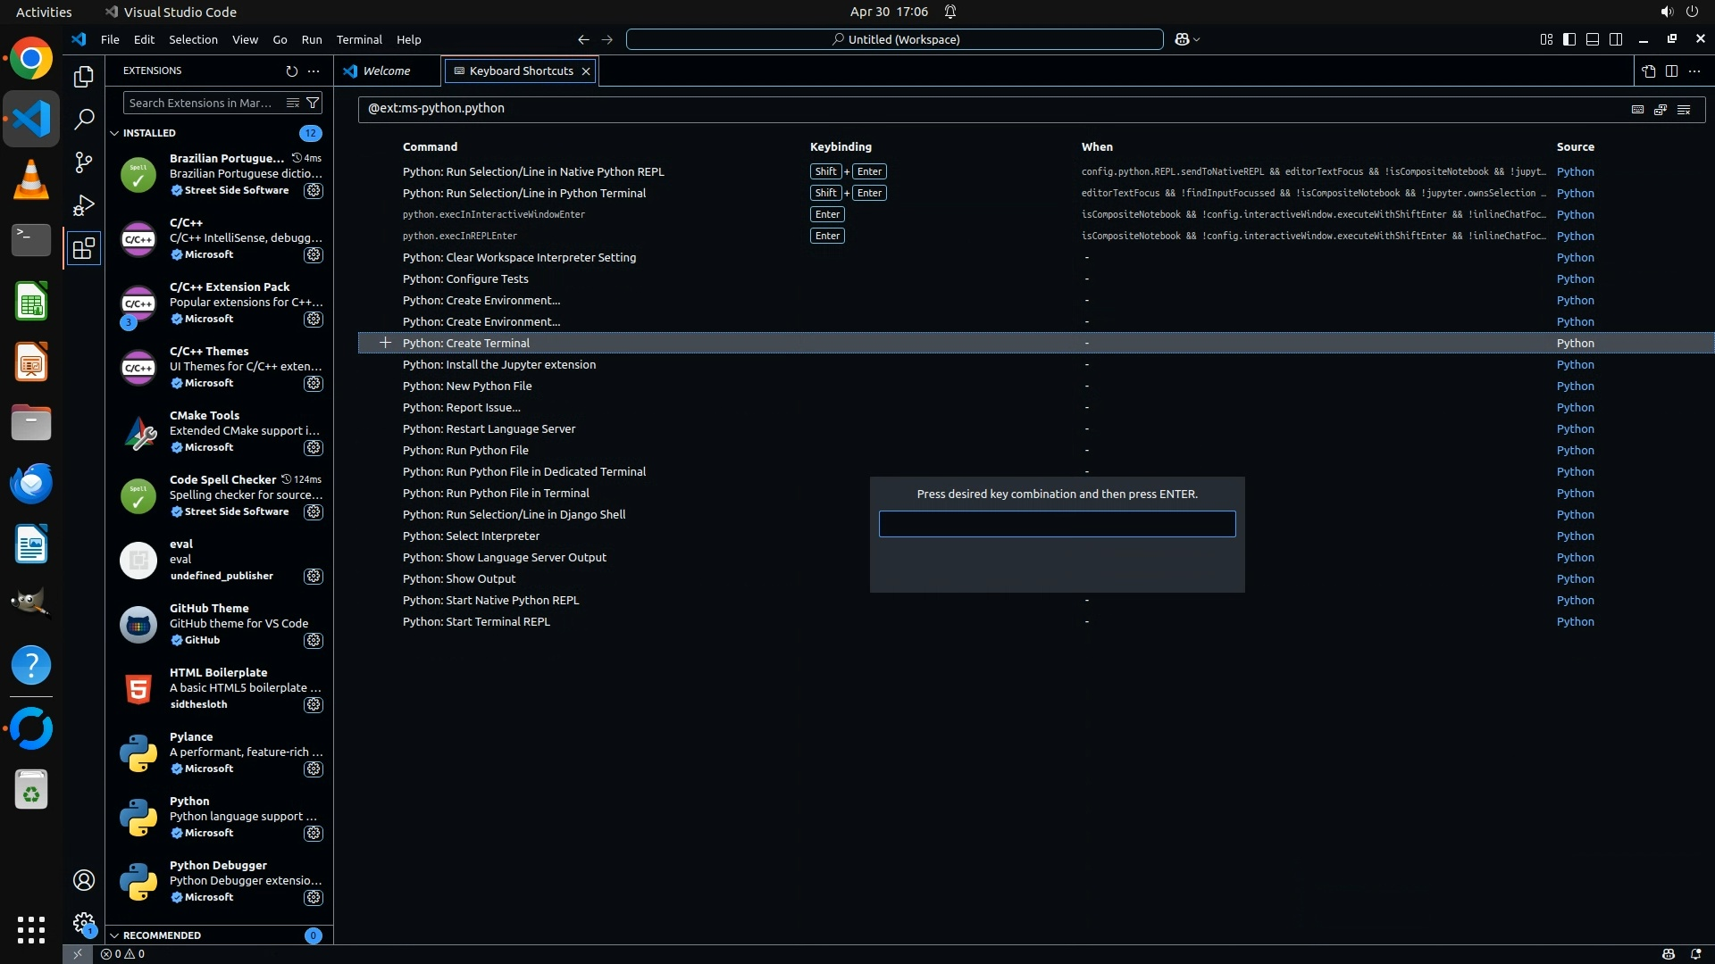1715x964 pixels.
Task: Open Manage gear for Pylance extension
Action: (313, 769)
